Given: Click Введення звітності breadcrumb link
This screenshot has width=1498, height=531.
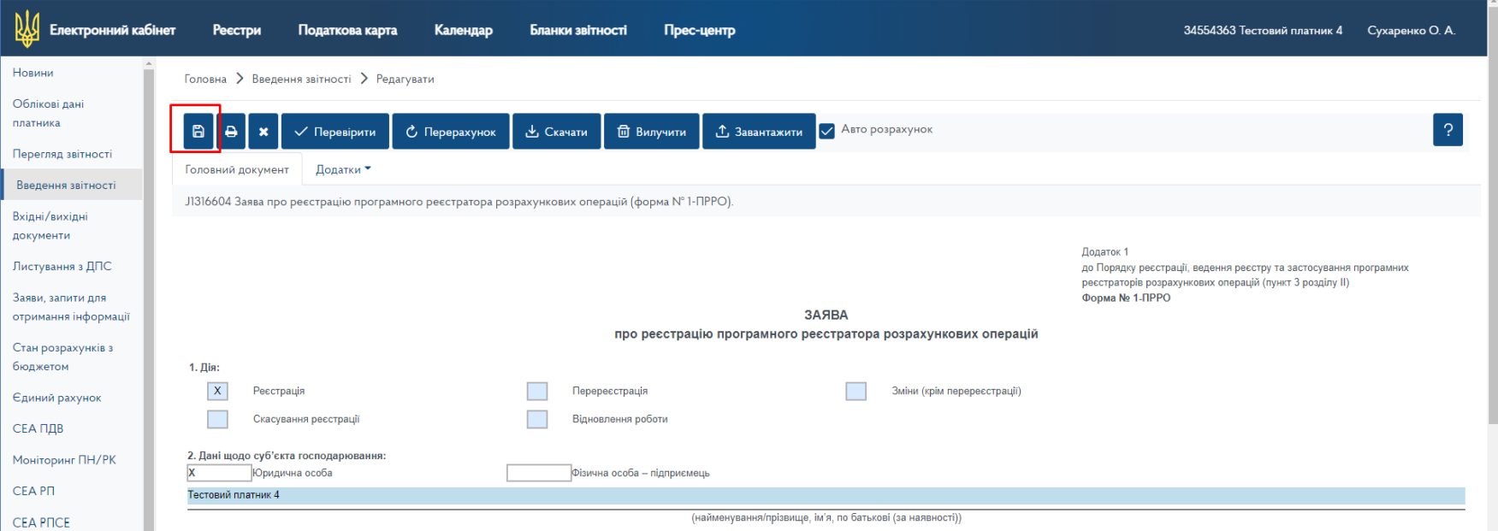Looking at the screenshot, I should (301, 79).
